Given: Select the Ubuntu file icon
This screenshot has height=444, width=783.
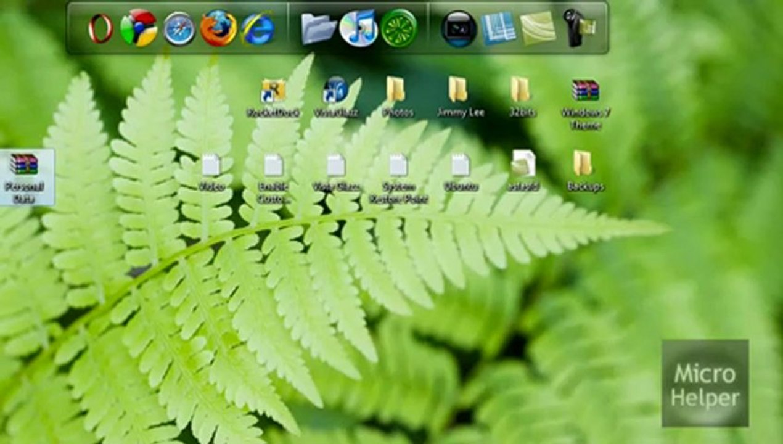Looking at the screenshot, I should (461, 172).
